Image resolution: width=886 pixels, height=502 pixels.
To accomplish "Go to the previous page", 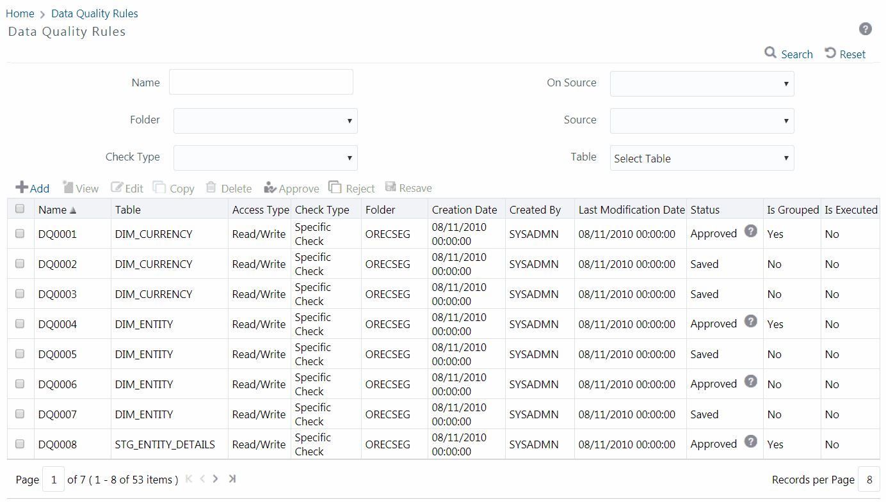I will tap(202, 479).
